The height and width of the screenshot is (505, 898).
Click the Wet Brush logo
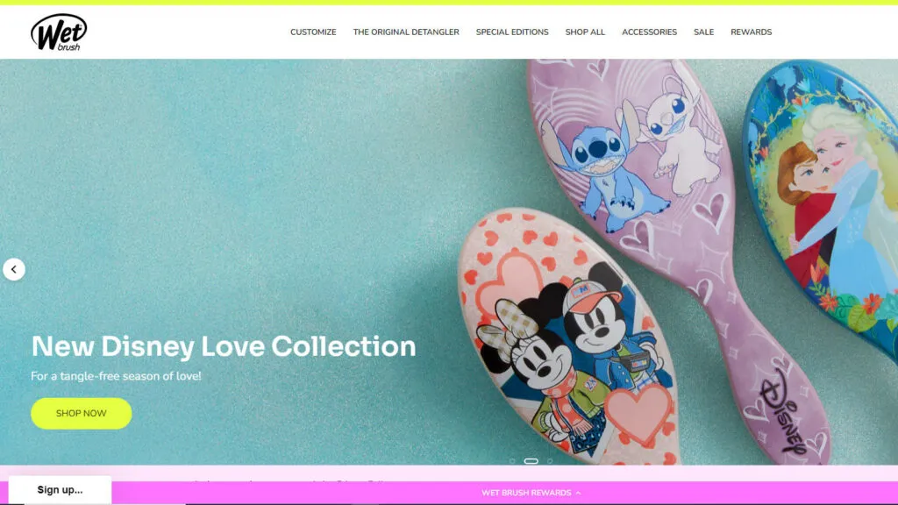click(x=59, y=32)
